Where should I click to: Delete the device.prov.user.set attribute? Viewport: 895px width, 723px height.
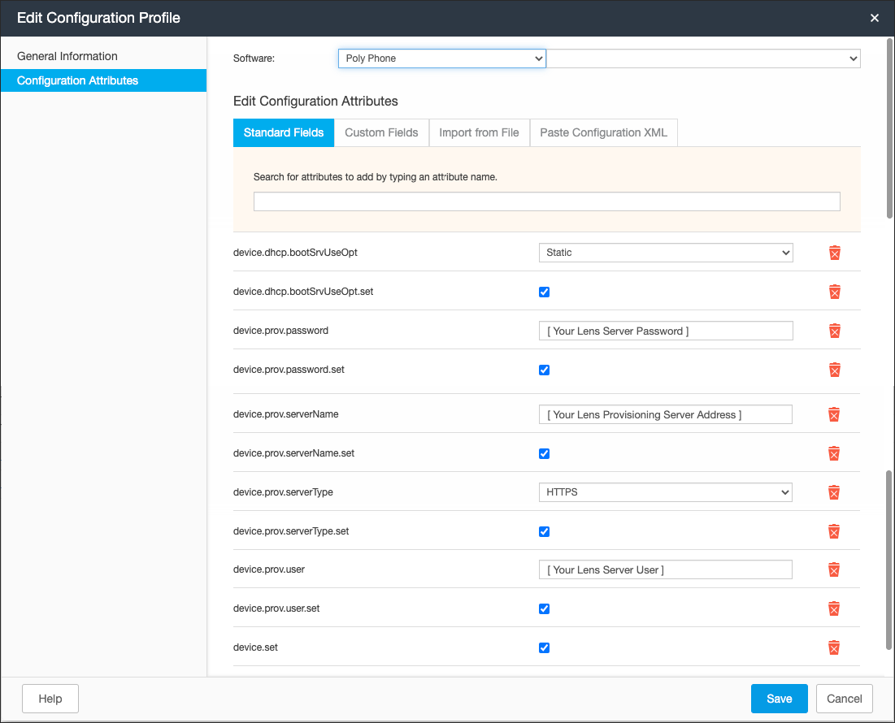pyautogui.click(x=834, y=609)
